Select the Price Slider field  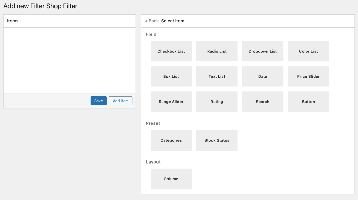(x=308, y=76)
